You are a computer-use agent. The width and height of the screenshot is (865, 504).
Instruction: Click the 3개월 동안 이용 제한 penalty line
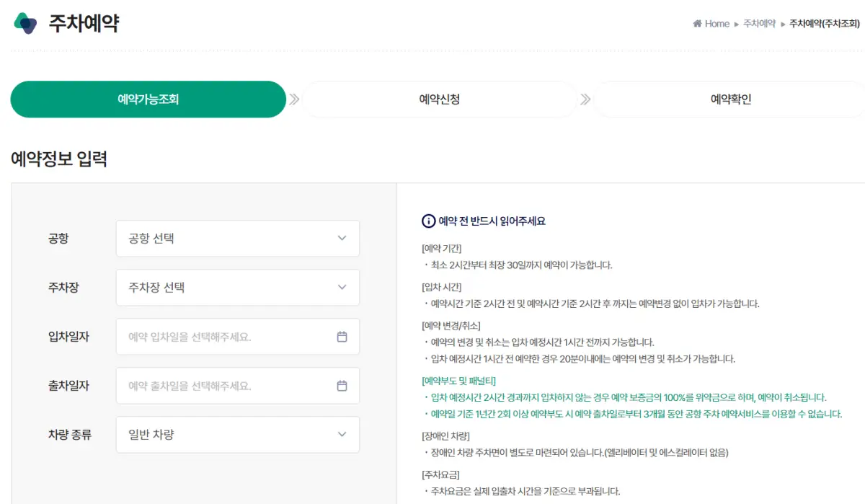633,414
